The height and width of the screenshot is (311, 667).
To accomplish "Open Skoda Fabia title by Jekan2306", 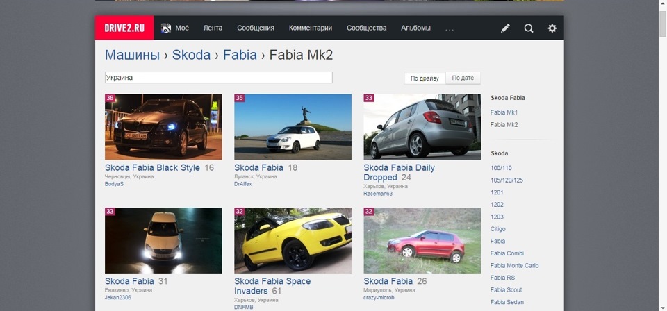I will (129, 281).
